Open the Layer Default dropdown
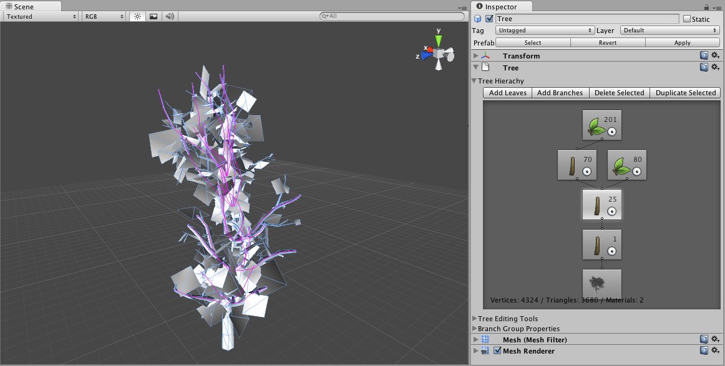This screenshot has height=366, width=725. point(669,30)
